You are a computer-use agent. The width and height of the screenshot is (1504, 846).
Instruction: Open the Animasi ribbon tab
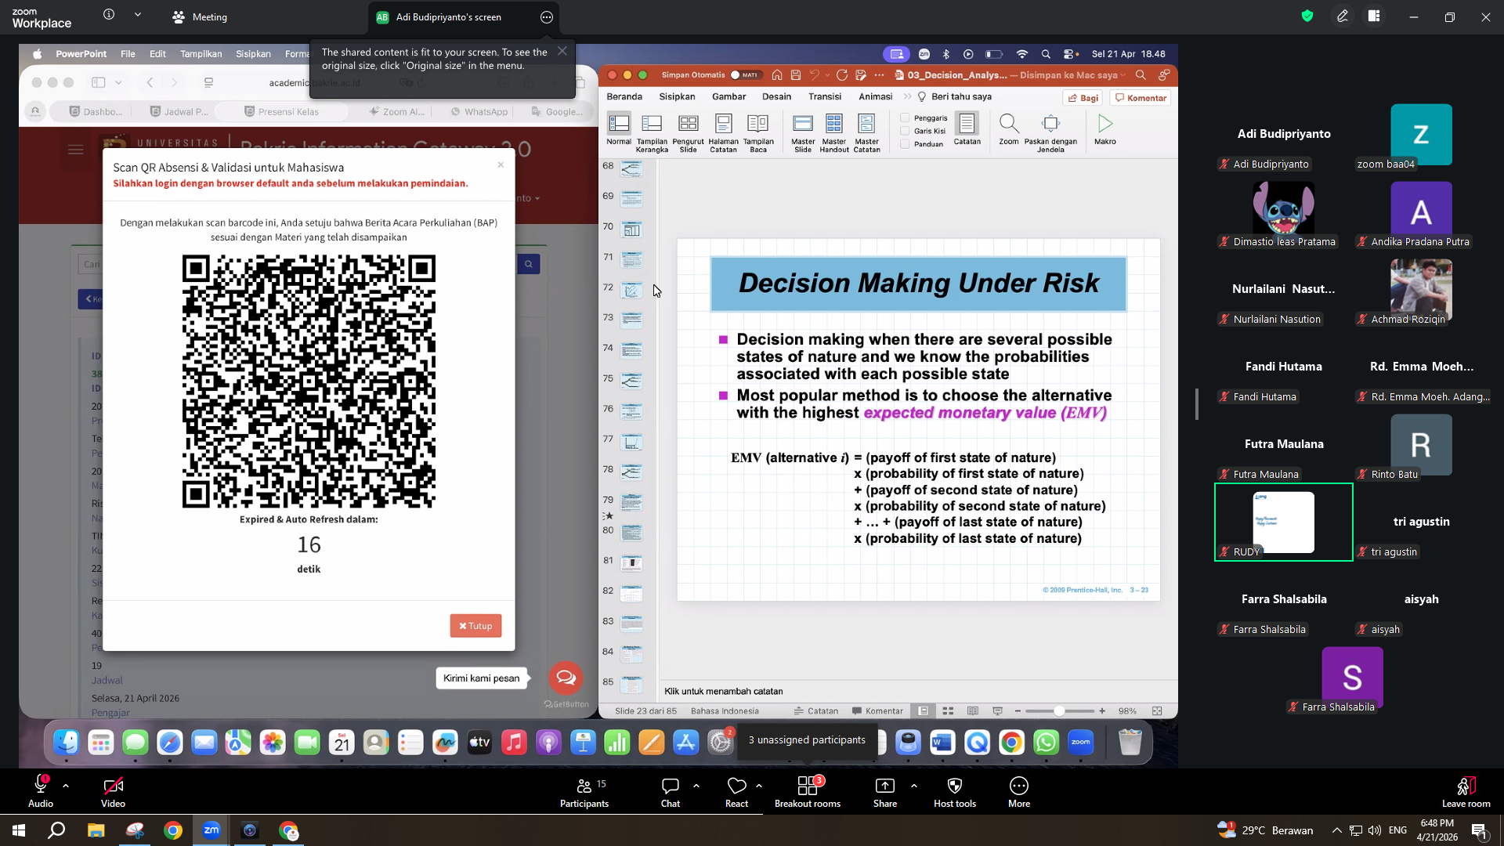(875, 96)
